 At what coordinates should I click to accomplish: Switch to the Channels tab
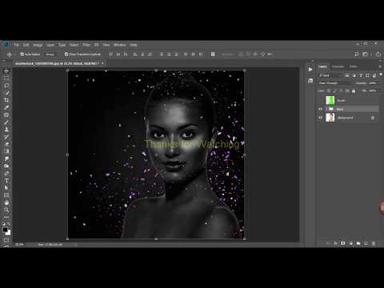tap(338, 66)
